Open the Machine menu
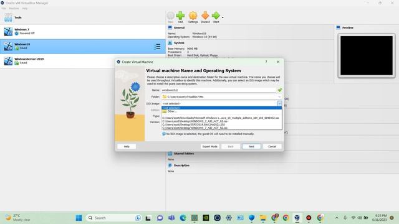 coord(14,8)
